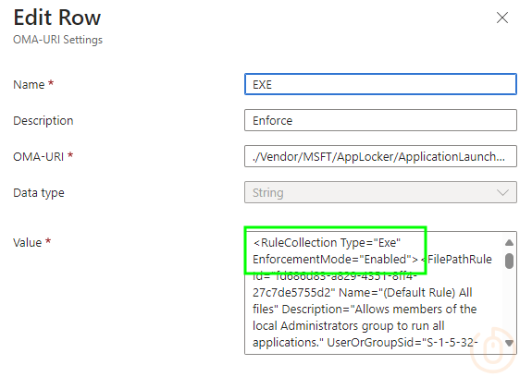The width and height of the screenshot is (532, 389).
Task: Click the down arrow of Value scrollbar
Action: 509,343
